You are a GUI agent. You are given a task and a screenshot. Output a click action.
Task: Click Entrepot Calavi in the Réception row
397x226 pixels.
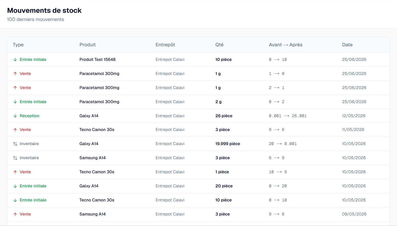[170, 116]
